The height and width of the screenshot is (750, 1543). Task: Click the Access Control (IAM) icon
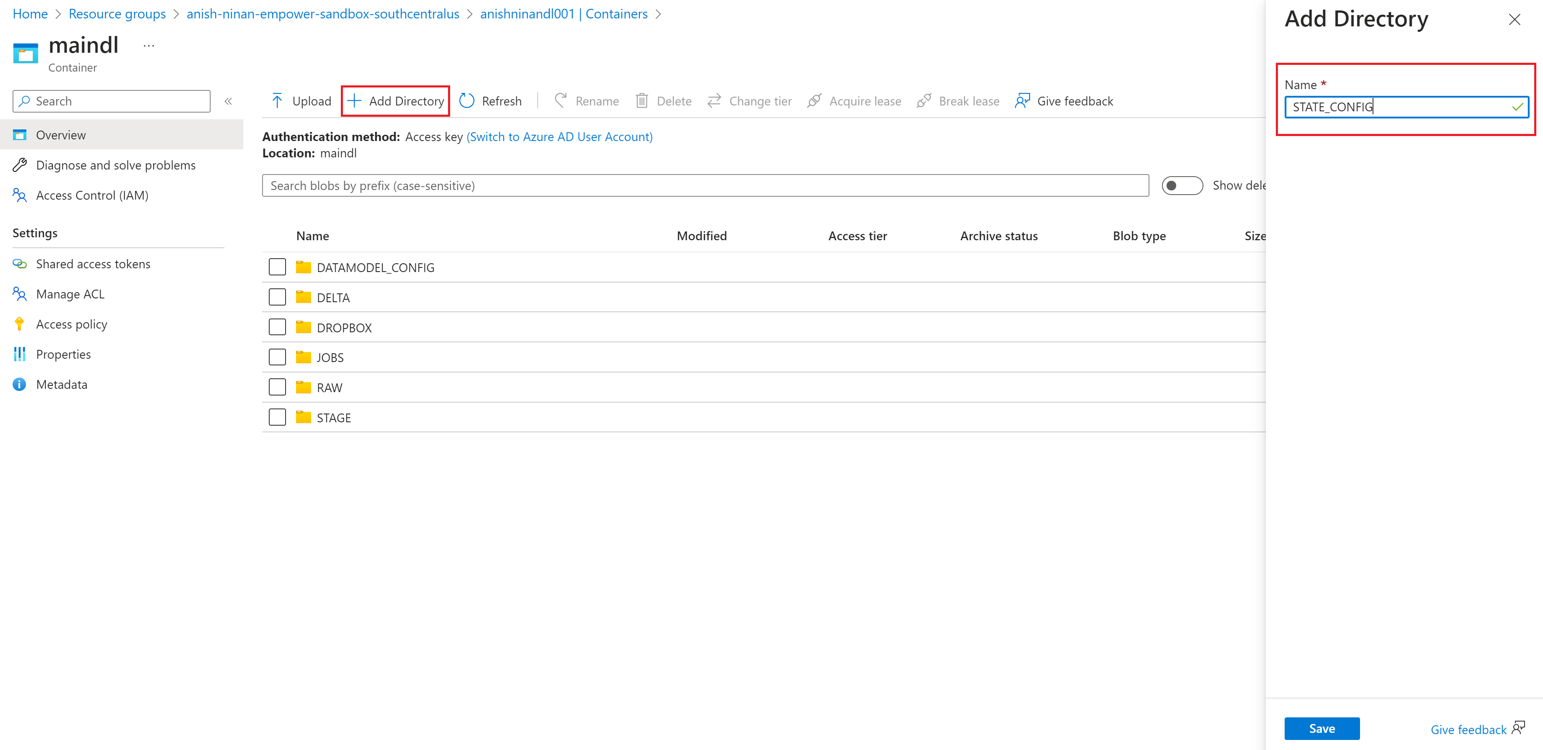20,195
